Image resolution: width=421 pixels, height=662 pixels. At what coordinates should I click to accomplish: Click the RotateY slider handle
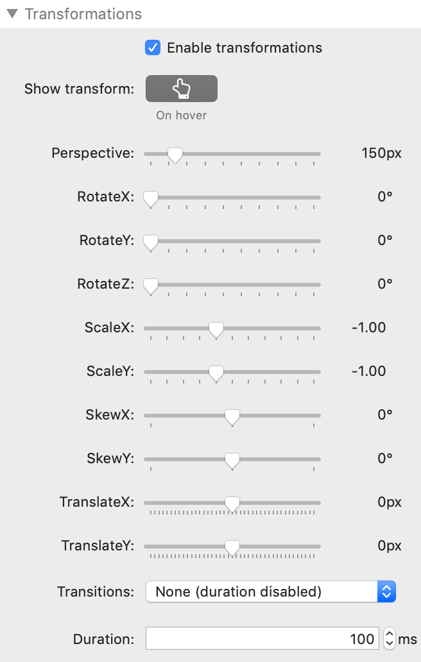[151, 242]
